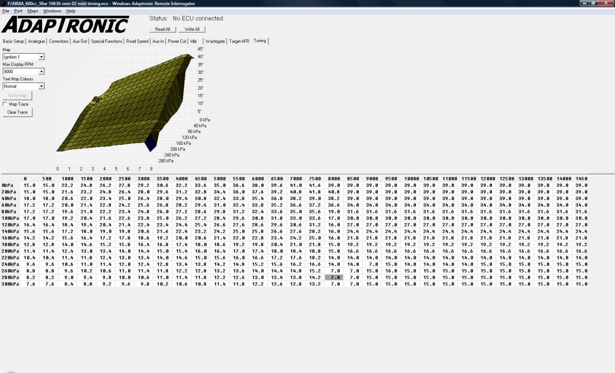The width and height of the screenshot is (615, 373).
Task: Open the Power Cut tab
Action: pyautogui.click(x=177, y=41)
